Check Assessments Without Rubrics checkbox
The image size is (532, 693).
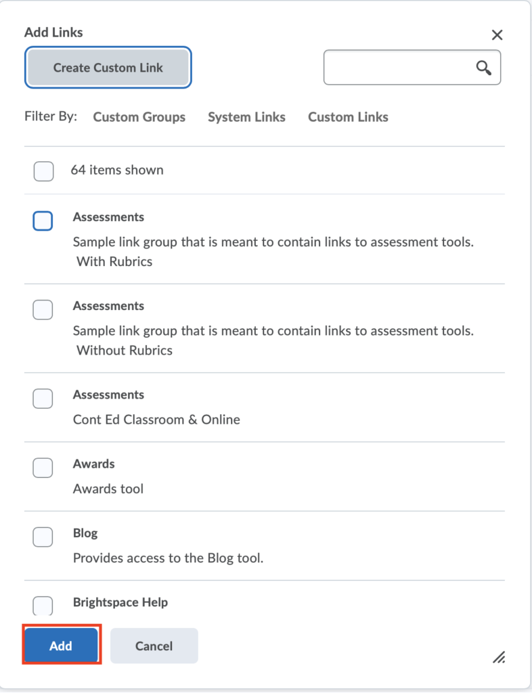tap(43, 309)
